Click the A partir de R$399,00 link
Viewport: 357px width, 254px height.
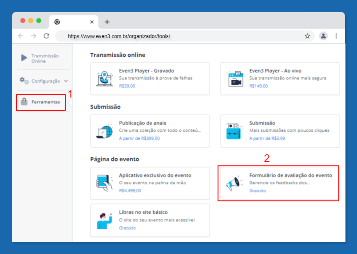pyautogui.click(x=139, y=138)
